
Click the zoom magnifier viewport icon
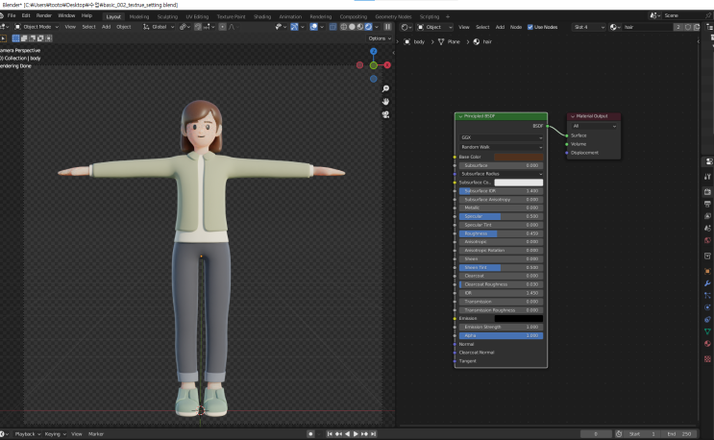tap(385, 88)
